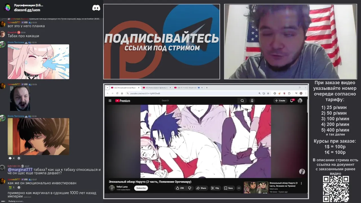The image size is (361, 203).
Task: Open the YouTube hamburger guide menu
Action: coord(110,101)
